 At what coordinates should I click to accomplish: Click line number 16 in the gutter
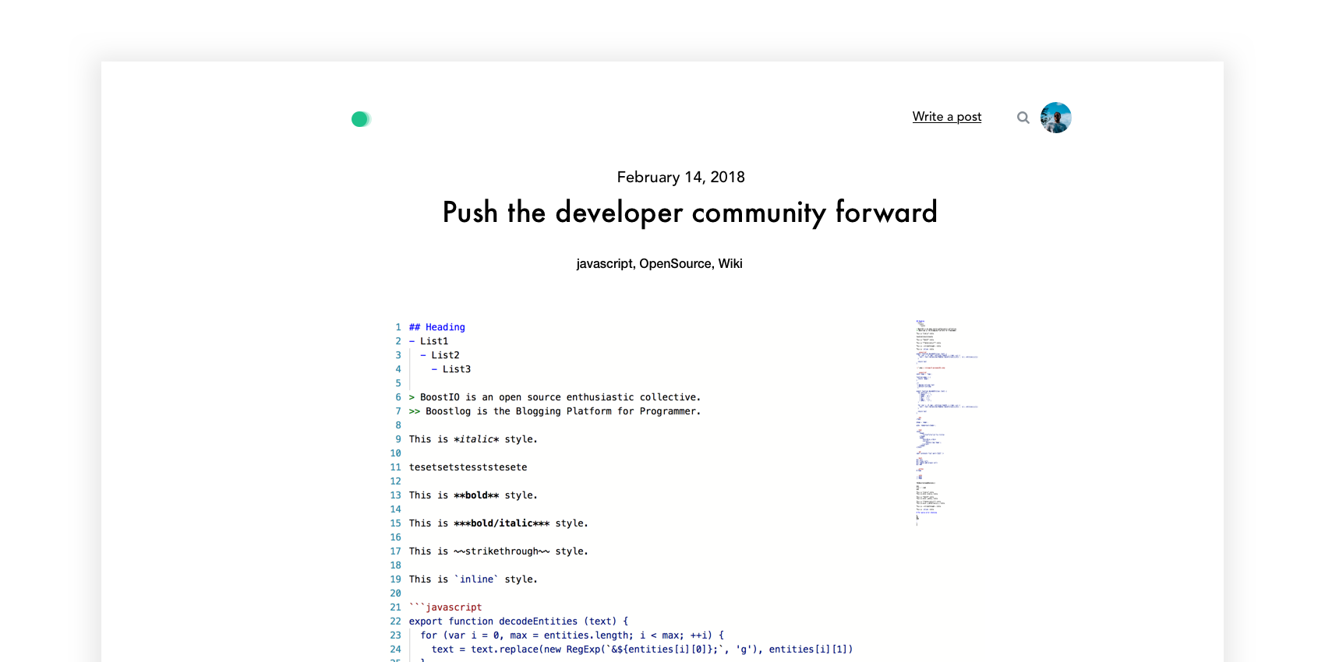[x=395, y=537]
